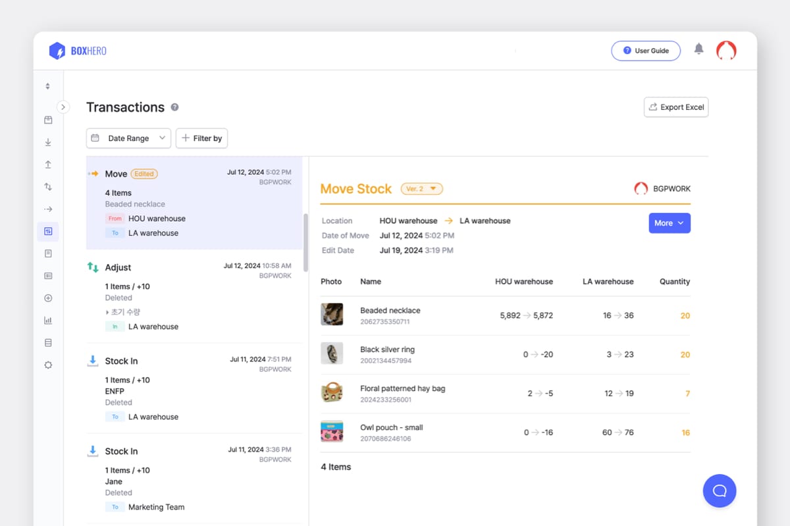Open the Adjust stock icon in sidebar
Viewport: 790px width, 526px height.
click(47, 186)
